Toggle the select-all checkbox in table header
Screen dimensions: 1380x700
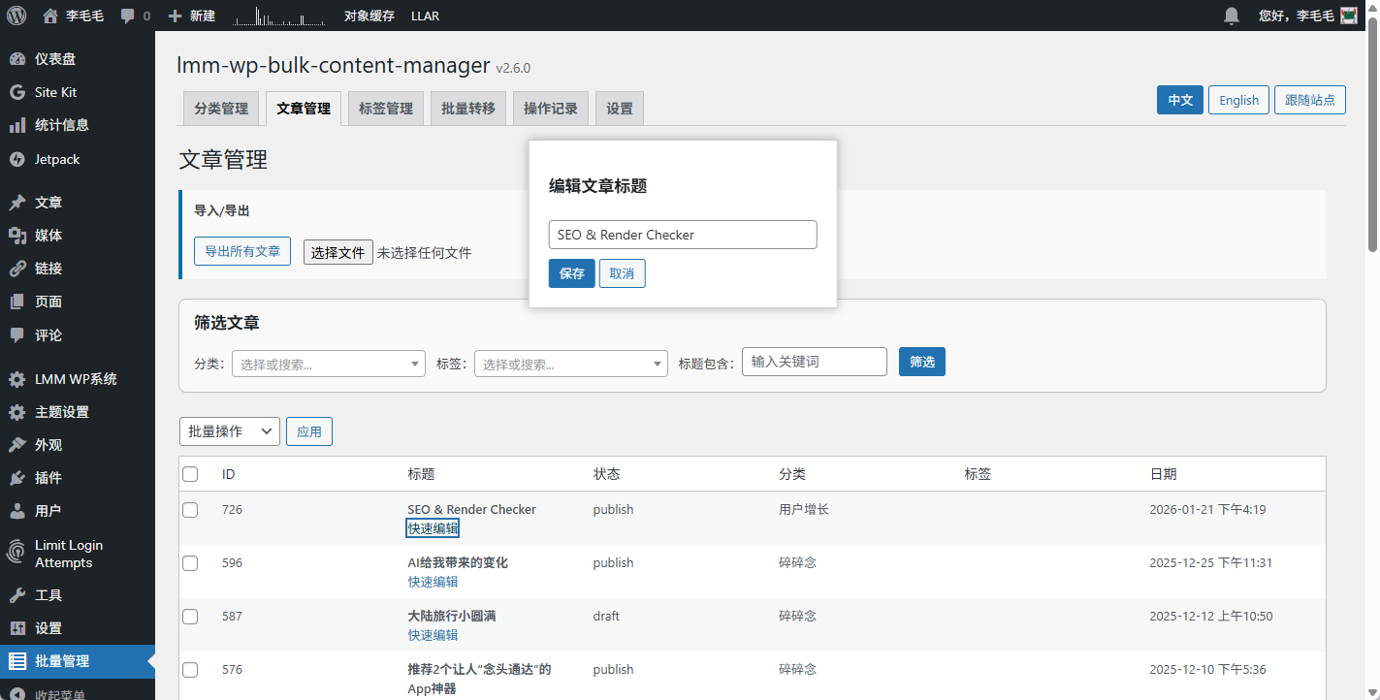click(x=190, y=474)
